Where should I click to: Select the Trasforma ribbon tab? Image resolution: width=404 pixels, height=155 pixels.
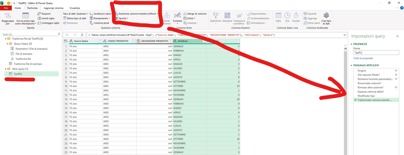pos(32,8)
